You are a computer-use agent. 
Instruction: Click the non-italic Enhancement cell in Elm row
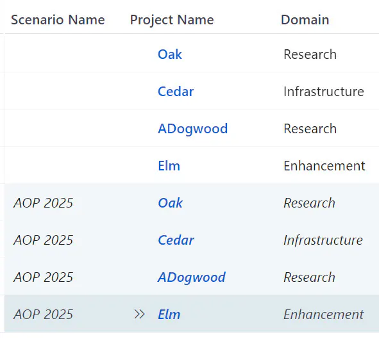pos(324,166)
